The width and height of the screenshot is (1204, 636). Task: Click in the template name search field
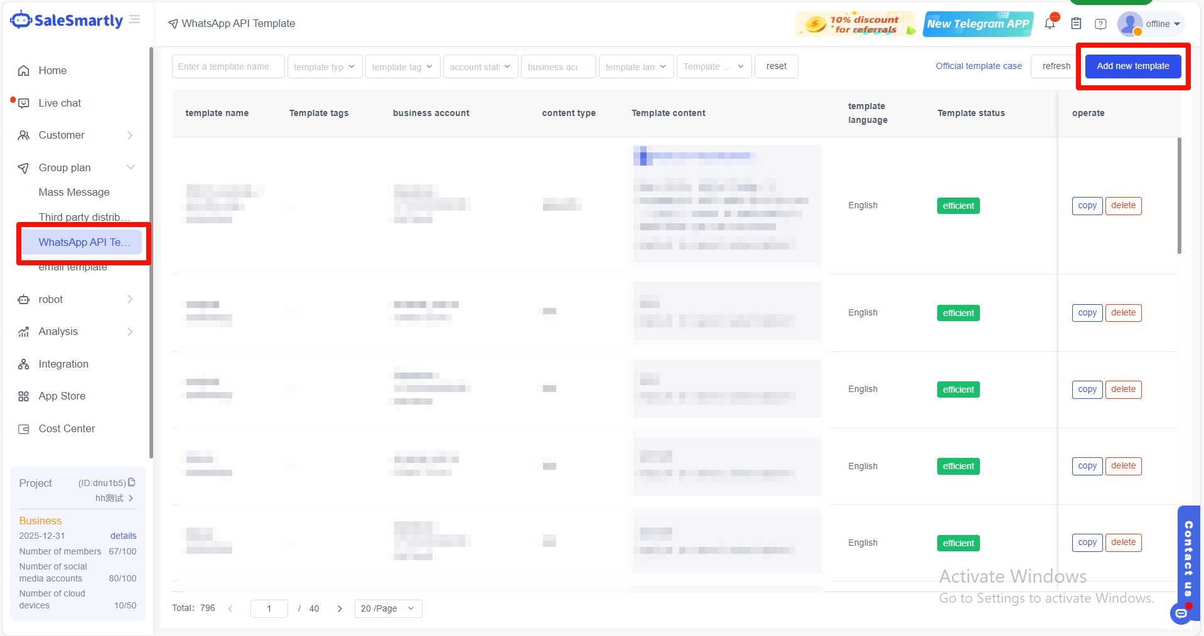pyautogui.click(x=228, y=66)
